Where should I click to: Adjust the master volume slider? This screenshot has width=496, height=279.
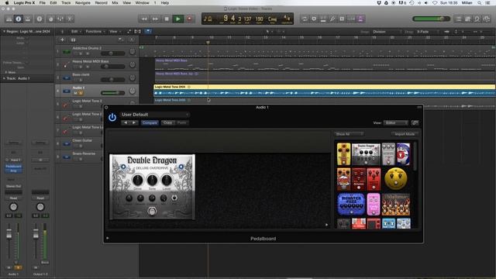point(431,19)
